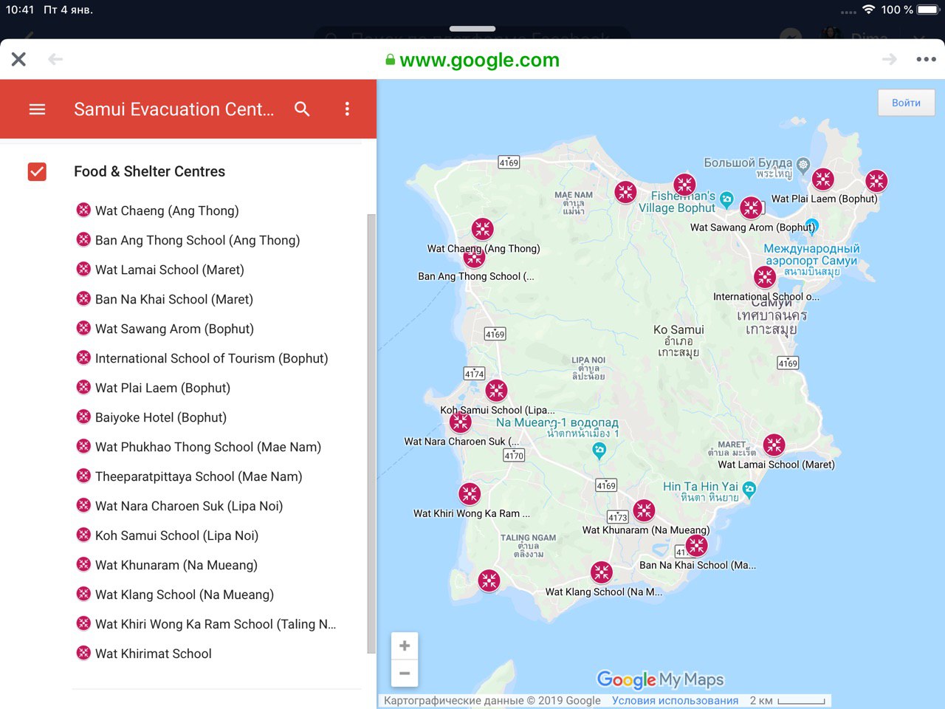Open browser more options ellipsis
Viewport: 945px width, 709px height.
926,59
